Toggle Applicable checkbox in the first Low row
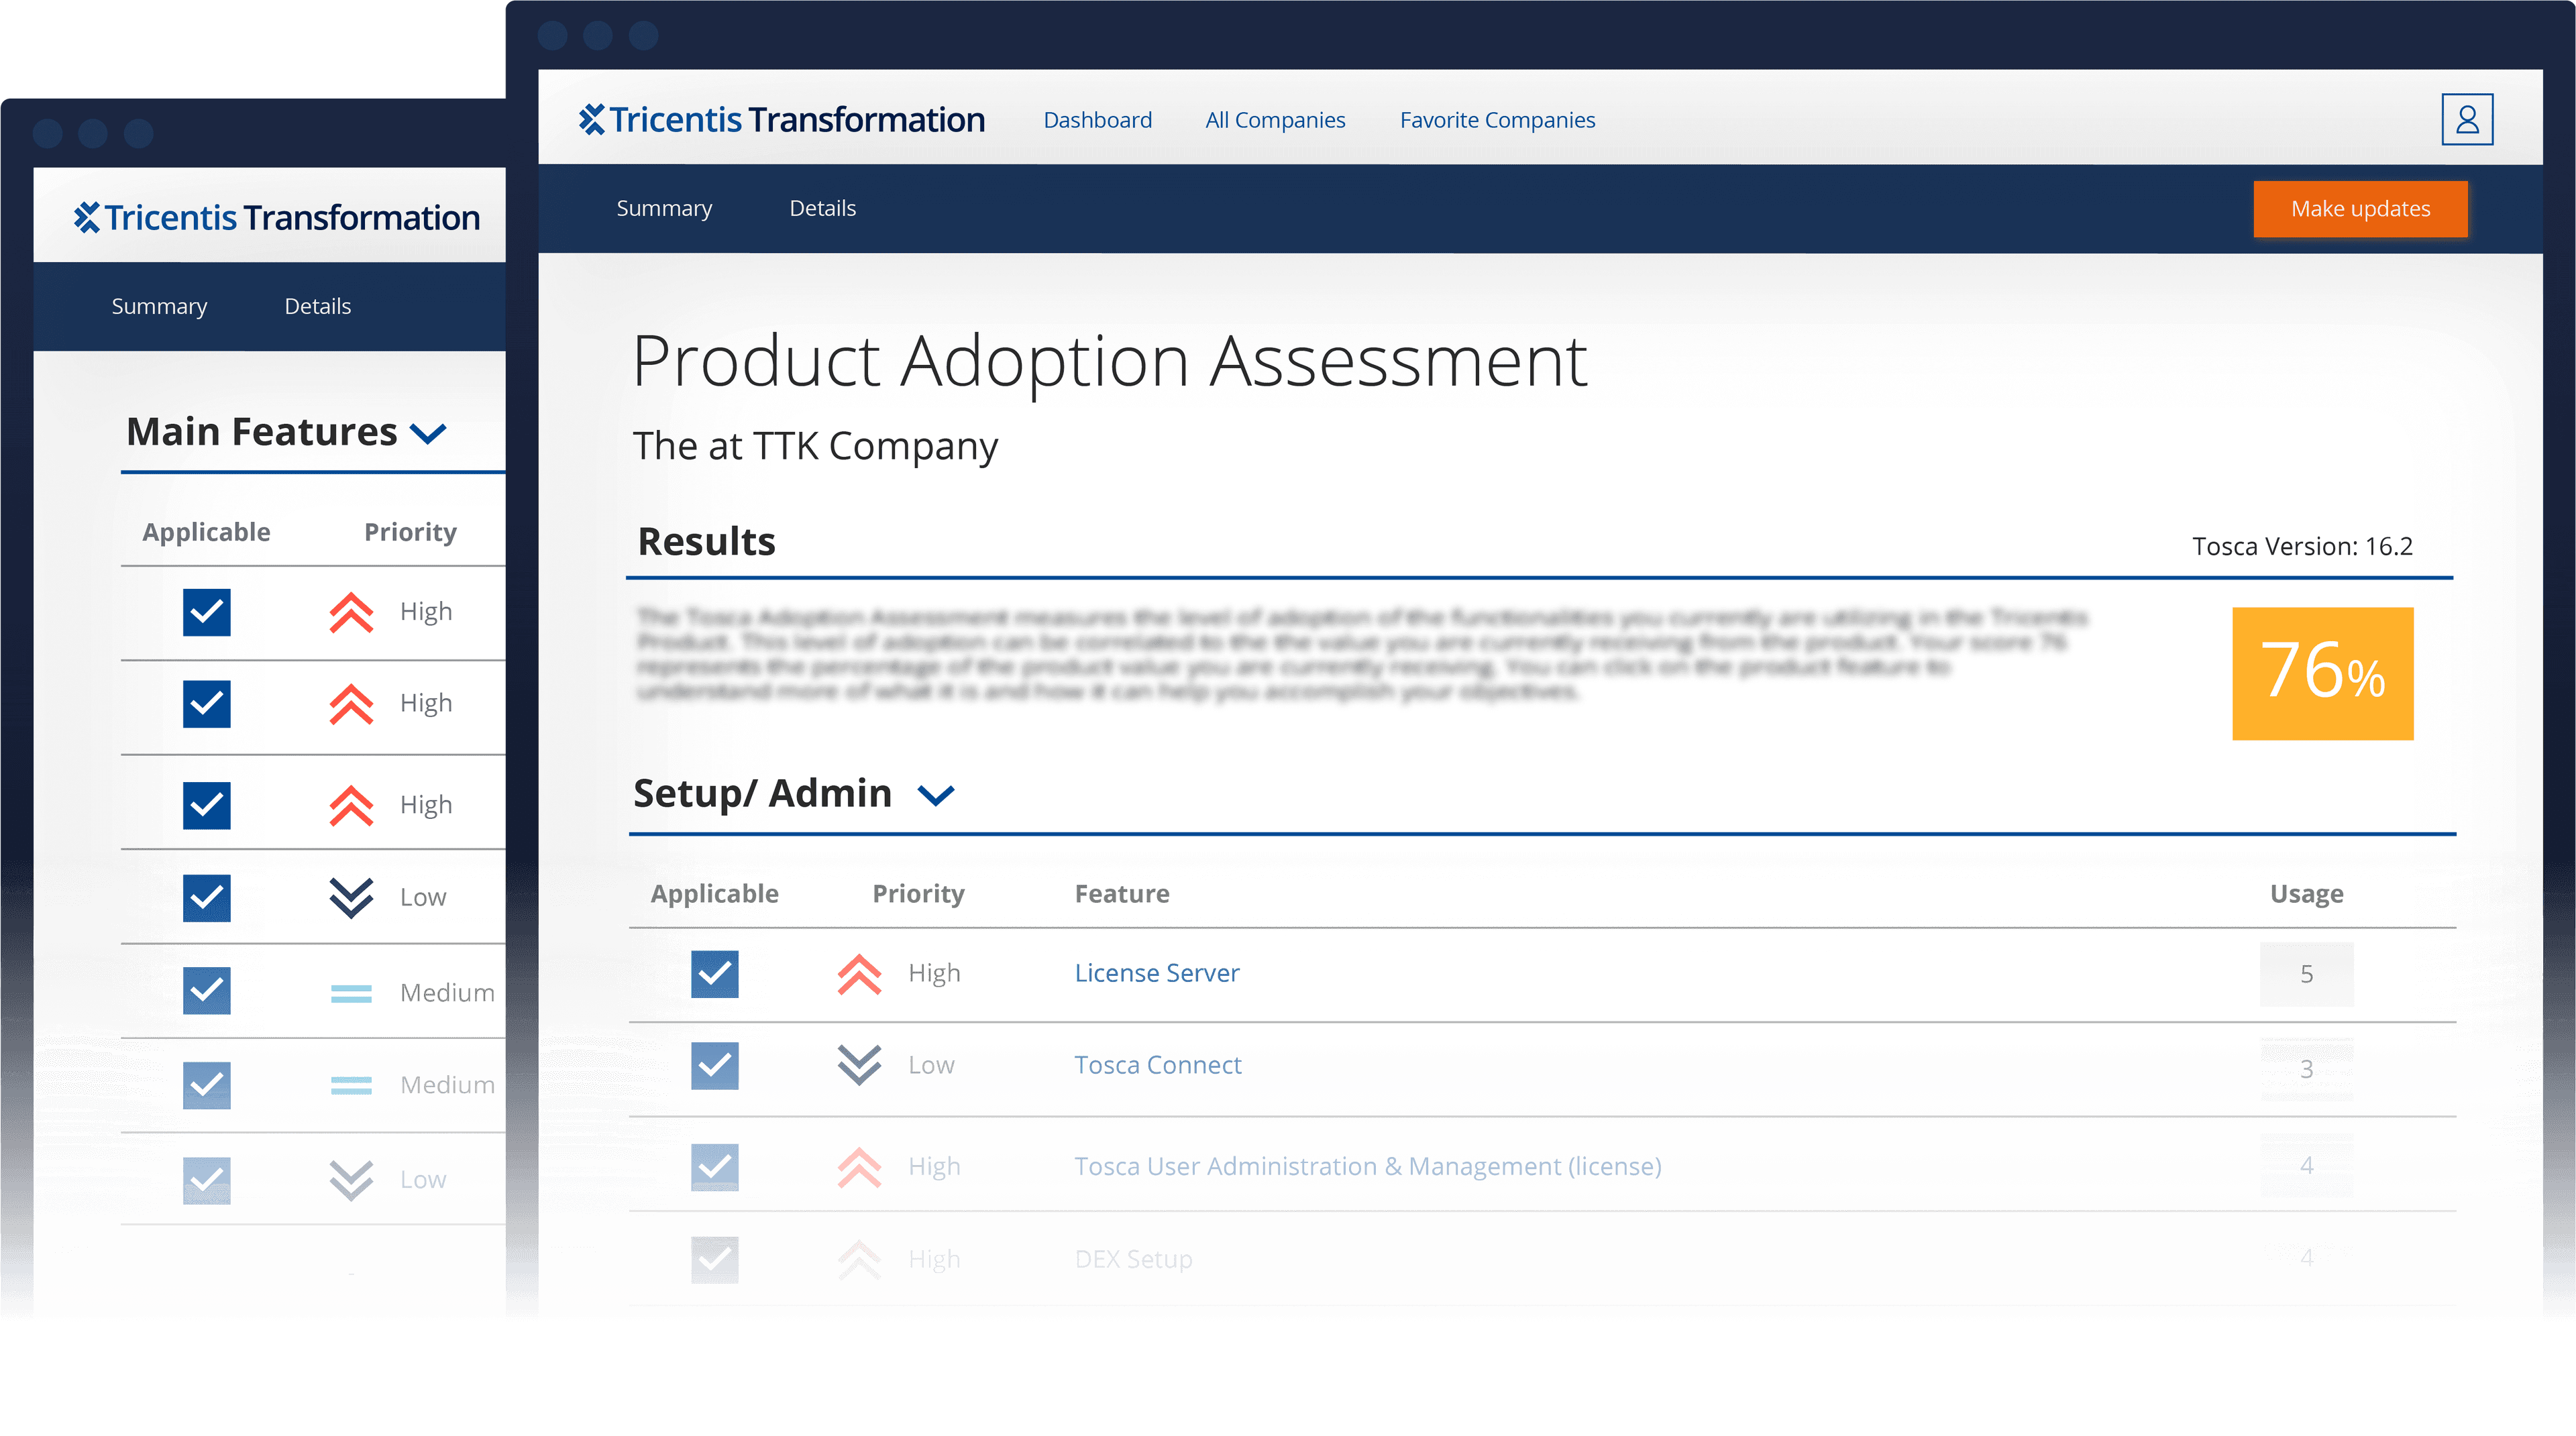This screenshot has width=2576, height=1436. point(207,898)
